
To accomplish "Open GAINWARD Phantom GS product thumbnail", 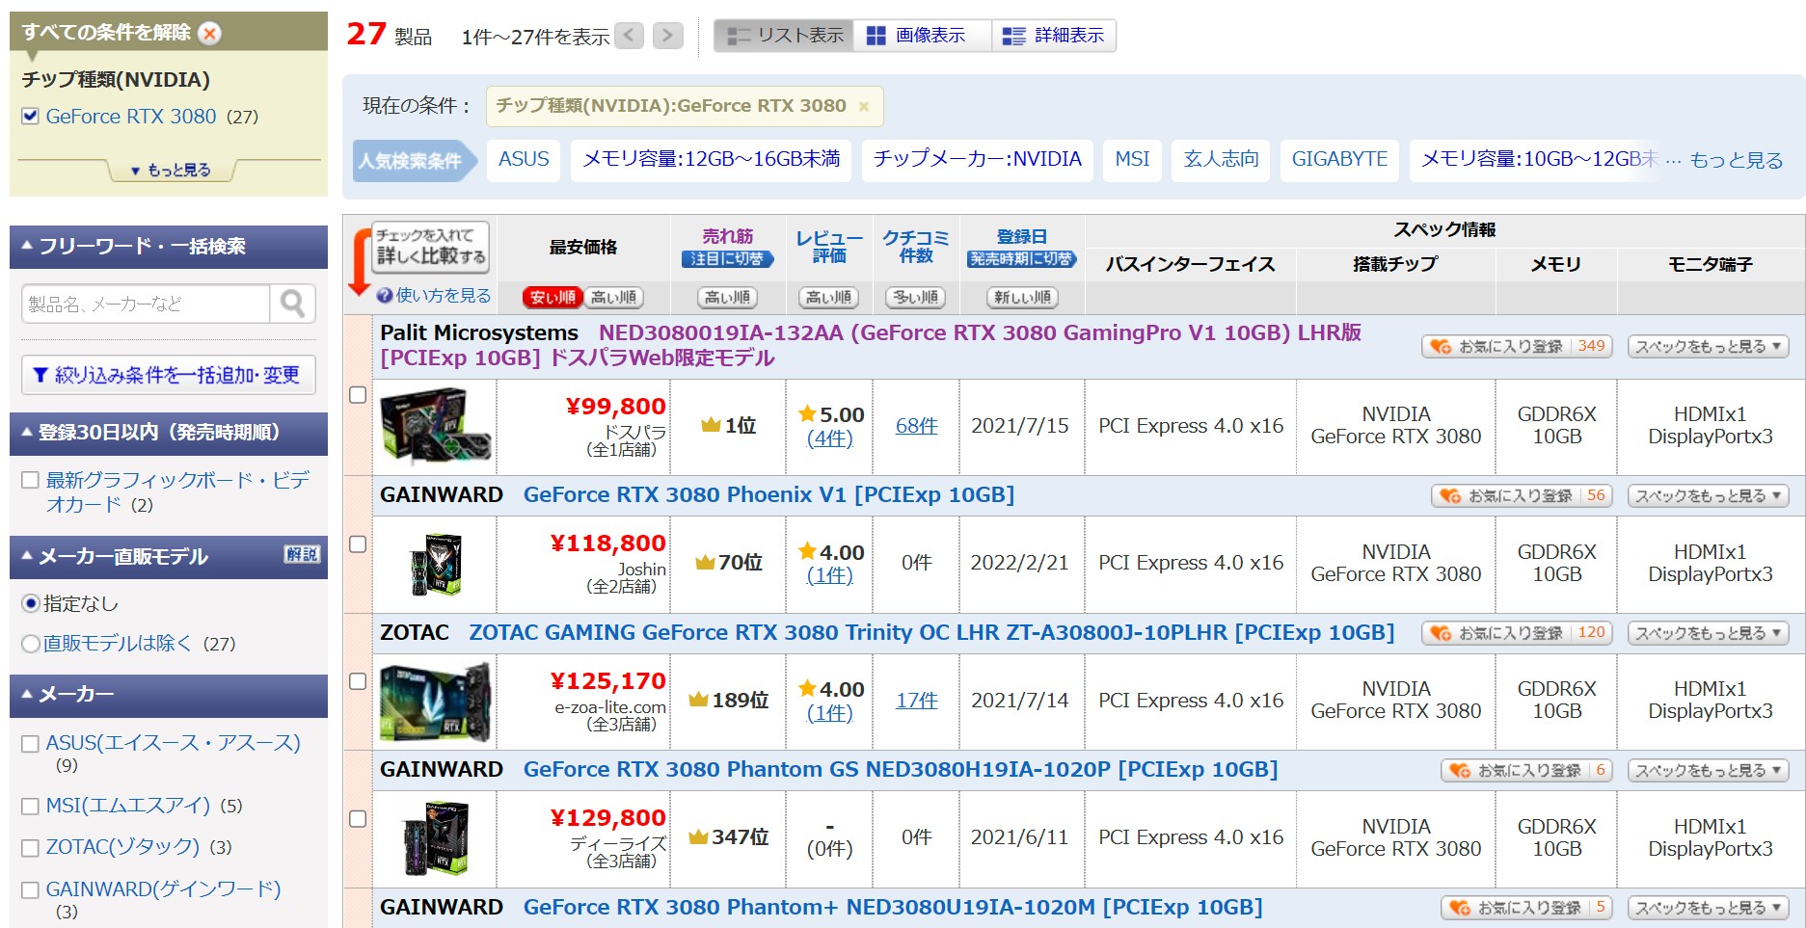I will (435, 838).
